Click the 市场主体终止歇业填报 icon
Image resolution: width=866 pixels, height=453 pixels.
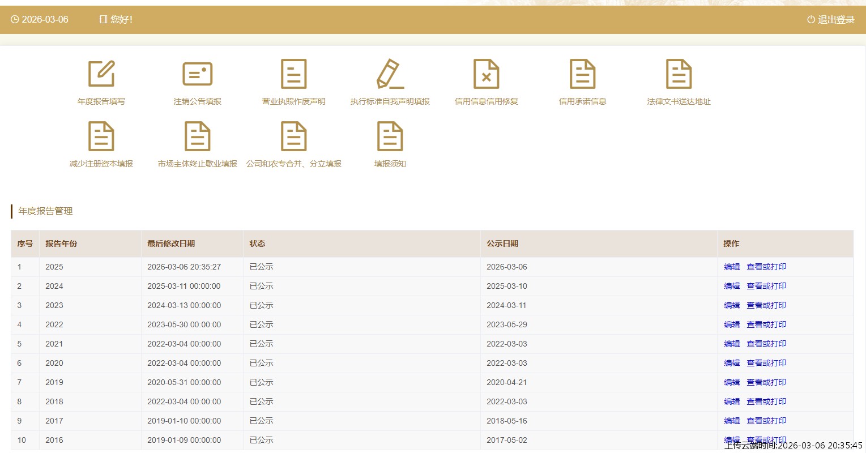pos(197,136)
